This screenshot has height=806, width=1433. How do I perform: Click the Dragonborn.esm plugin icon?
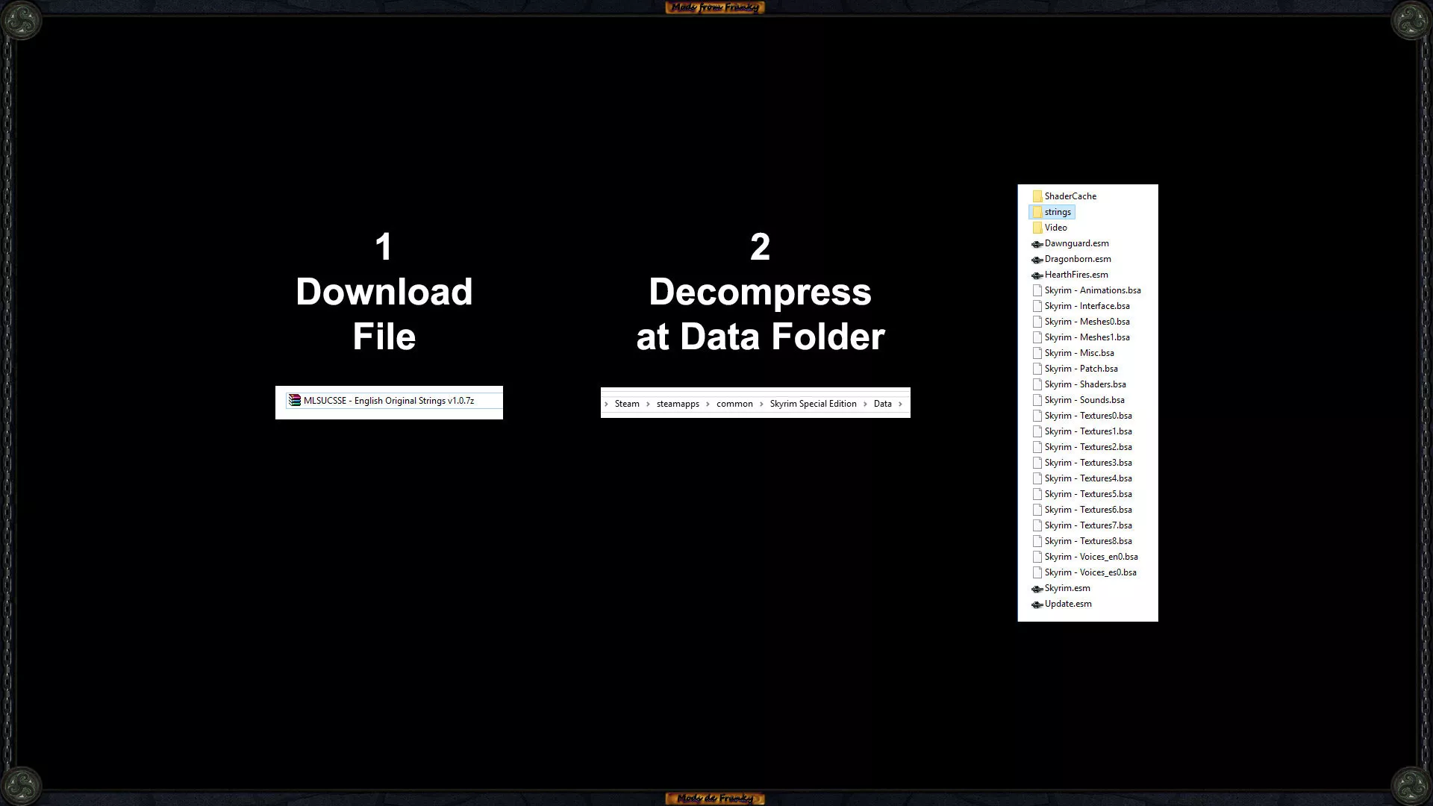pyautogui.click(x=1037, y=260)
